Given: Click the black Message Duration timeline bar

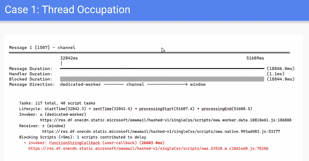Looking at the screenshot, I should pyautogui.click(x=162, y=69).
